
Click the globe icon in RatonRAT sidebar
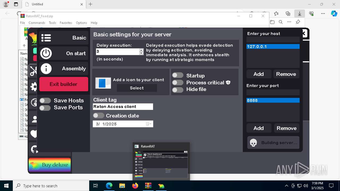[33, 102]
